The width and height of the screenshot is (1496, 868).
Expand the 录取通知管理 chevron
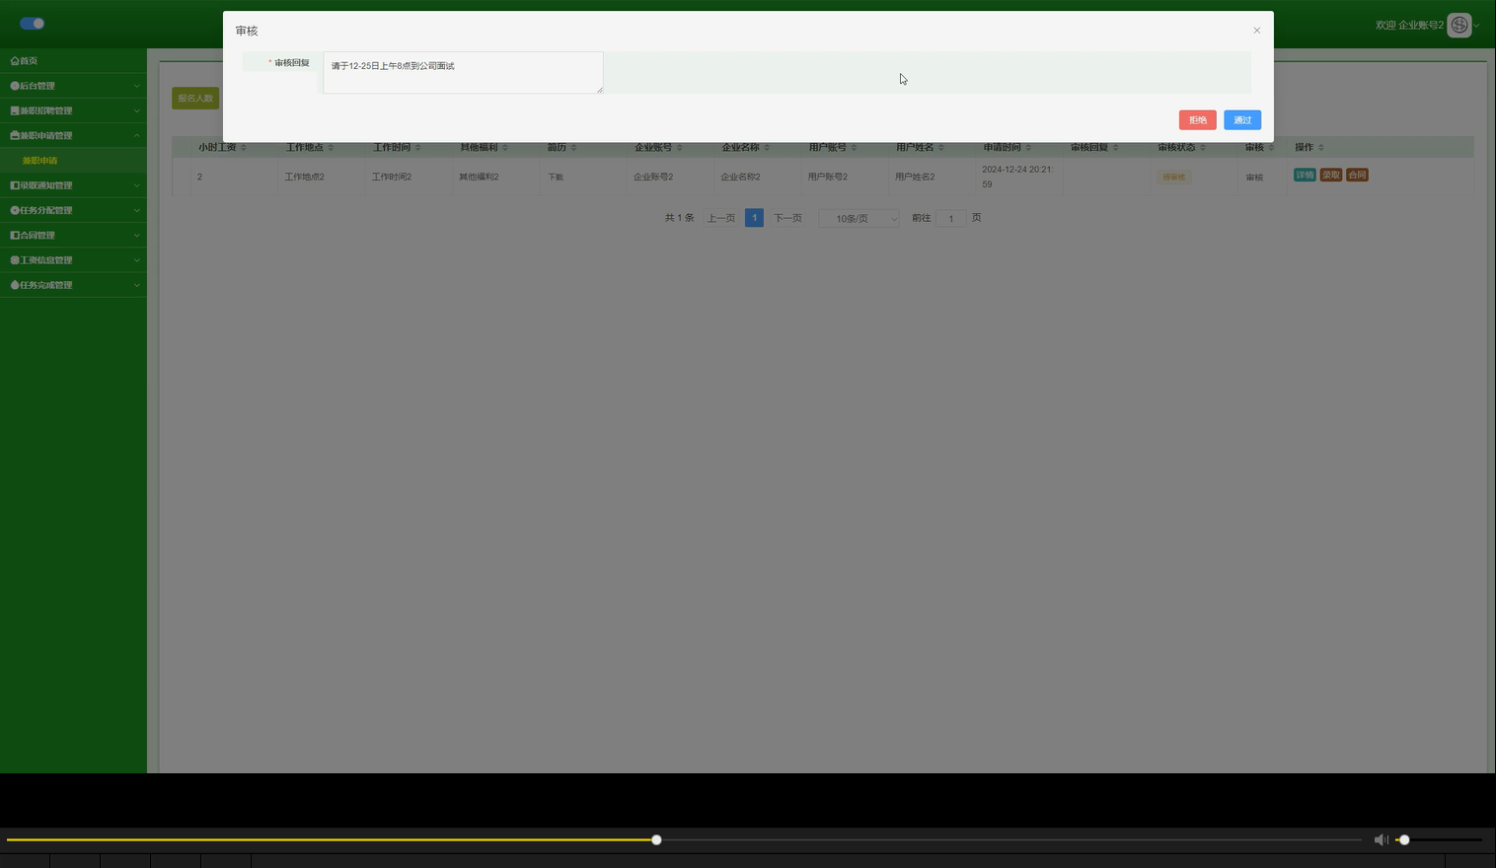[137, 185]
